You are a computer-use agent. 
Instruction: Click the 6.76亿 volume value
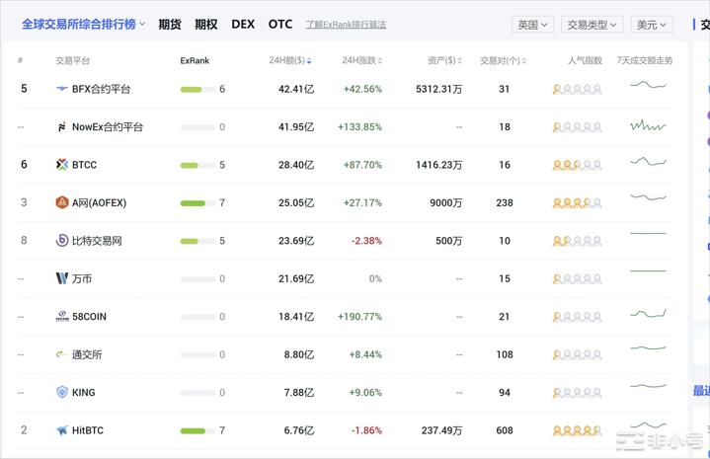(299, 430)
